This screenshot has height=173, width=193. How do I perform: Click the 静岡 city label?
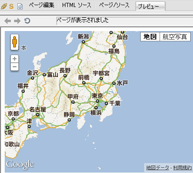point(69,115)
